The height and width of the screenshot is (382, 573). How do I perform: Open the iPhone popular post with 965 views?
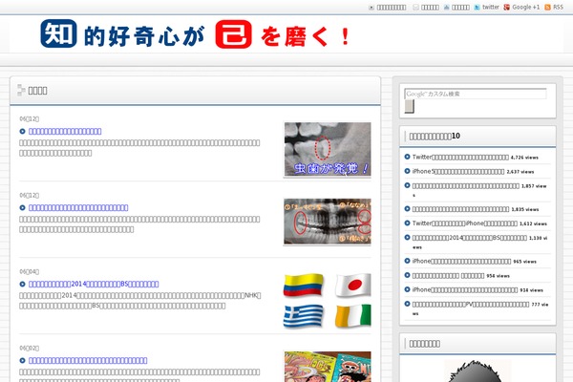(x=461, y=262)
